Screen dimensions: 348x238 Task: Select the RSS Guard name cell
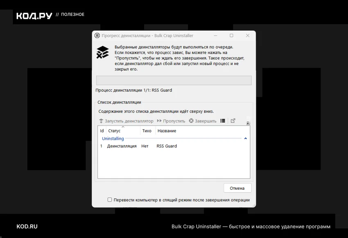click(x=167, y=146)
